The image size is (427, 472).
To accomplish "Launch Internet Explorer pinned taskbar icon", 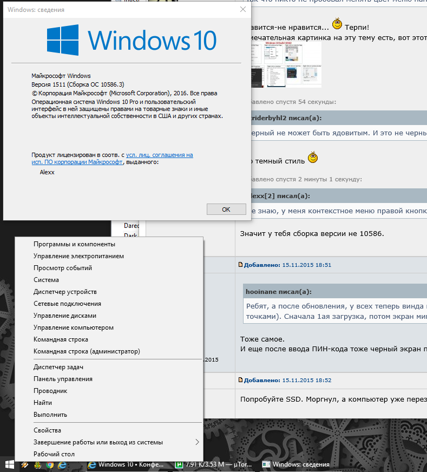I will click(x=62, y=465).
